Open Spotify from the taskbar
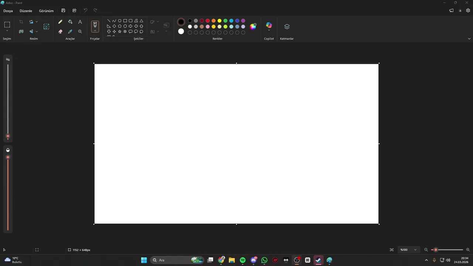The height and width of the screenshot is (266, 473). point(242,260)
